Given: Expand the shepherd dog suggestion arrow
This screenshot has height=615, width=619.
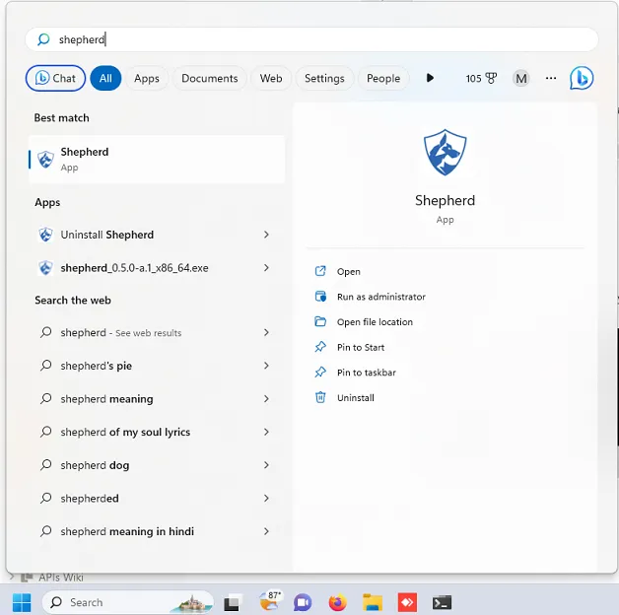Looking at the screenshot, I should coord(266,465).
